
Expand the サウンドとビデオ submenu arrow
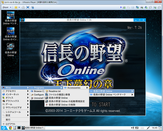click(x=28, y=107)
